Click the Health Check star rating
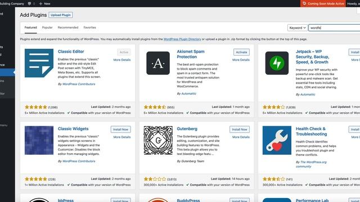The image size is (360, 202). (x=274, y=179)
